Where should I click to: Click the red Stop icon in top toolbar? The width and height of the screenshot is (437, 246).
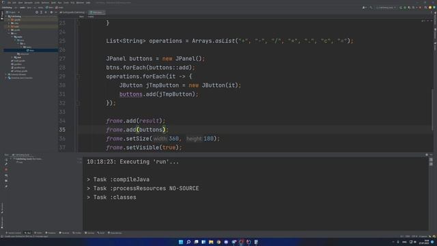[x=420, y=8]
